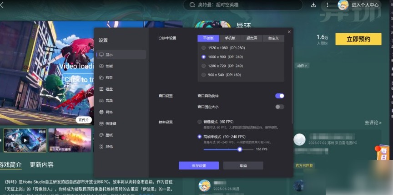Click the FPS slider handle at 165 FPS
The height and width of the screenshot is (195, 393).
(x=240, y=149)
